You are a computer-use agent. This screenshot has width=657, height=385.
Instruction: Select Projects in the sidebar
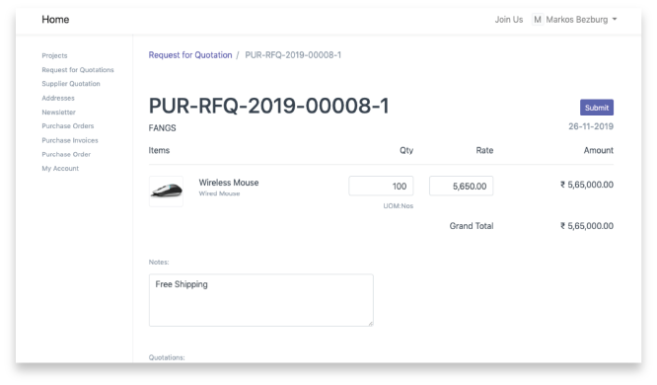coord(54,56)
